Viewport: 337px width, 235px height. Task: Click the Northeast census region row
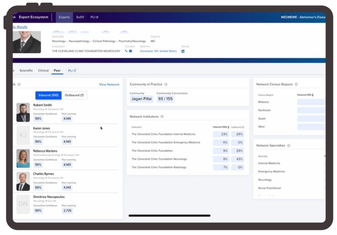pos(292,110)
